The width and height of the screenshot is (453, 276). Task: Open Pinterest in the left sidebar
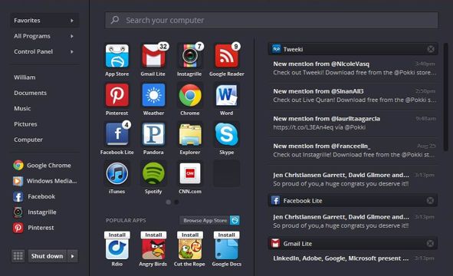point(34,228)
